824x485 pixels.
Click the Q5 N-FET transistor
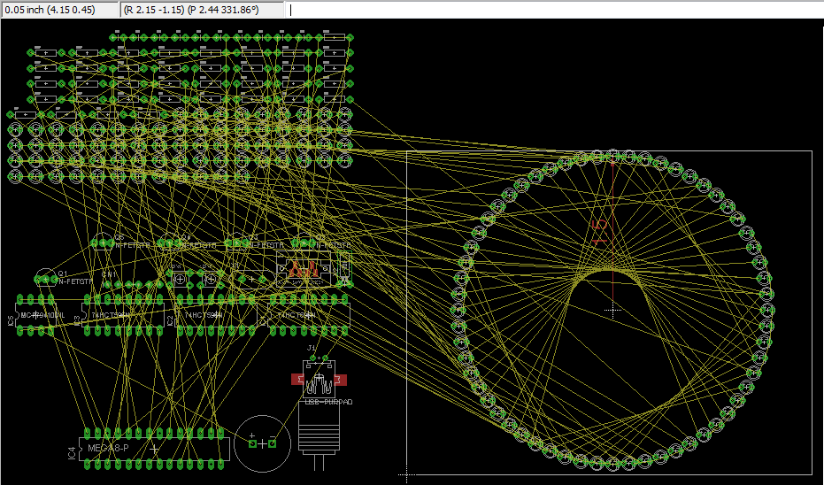coord(106,244)
